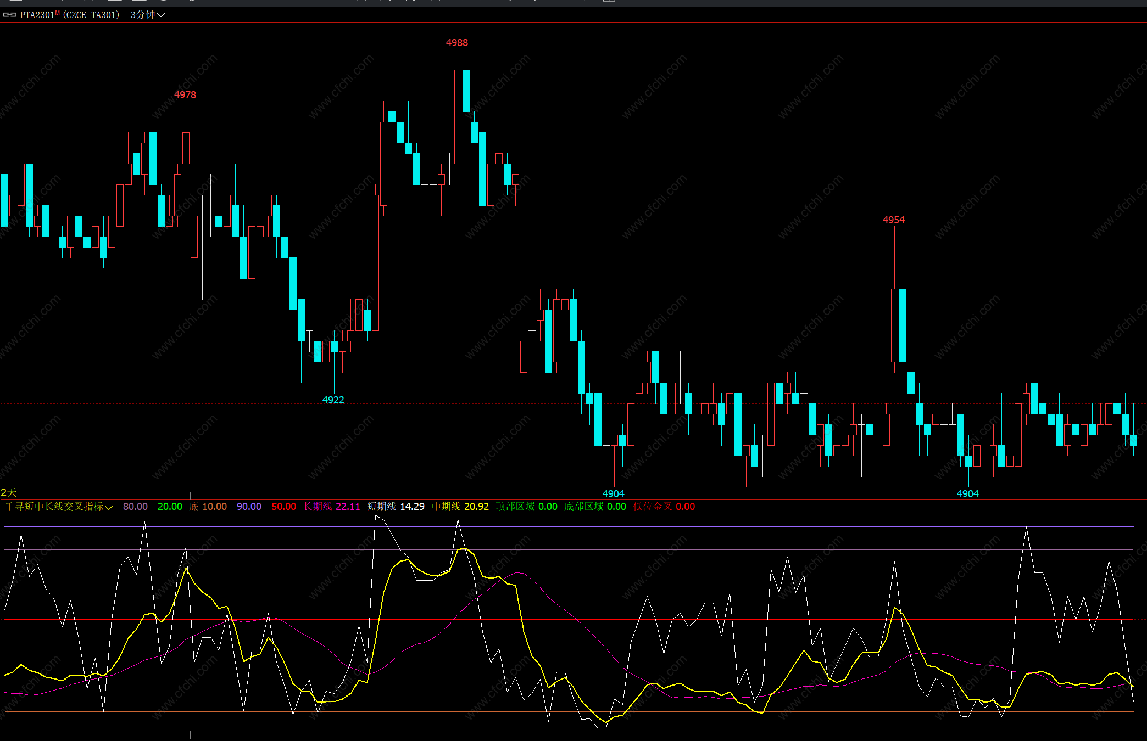Click the 4978 peak price marker
Viewport: 1147px width, 741px height.
pos(185,95)
